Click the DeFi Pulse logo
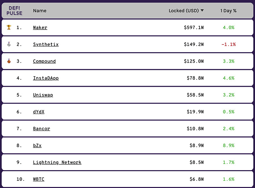Image resolution: width=255 pixels, height=188 pixels. click(15, 11)
